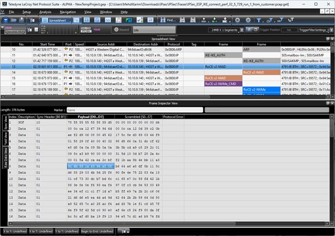This screenshot has height=236, width=335.
Task: Open the Setup menu
Action: (x=26, y=12)
